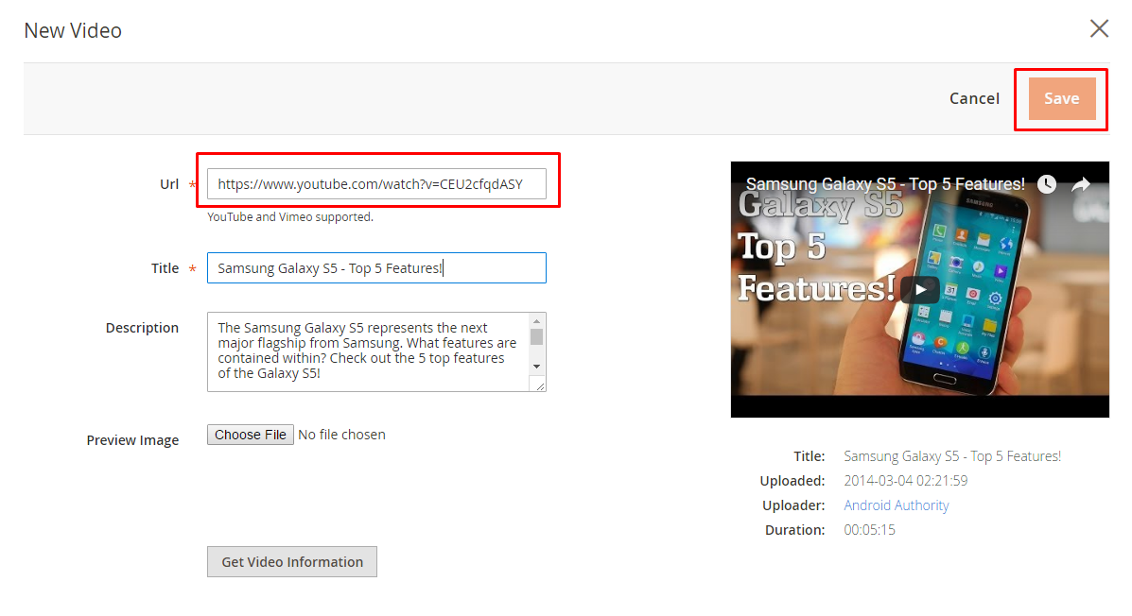Click the description scrollbar thumb

pos(536,337)
